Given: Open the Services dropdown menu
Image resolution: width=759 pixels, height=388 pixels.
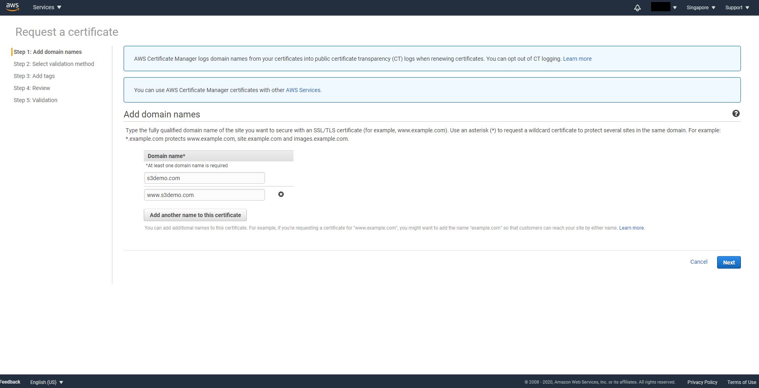Looking at the screenshot, I should [x=47, y=7].
